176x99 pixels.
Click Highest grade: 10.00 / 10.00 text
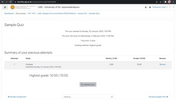pos(49,75)
